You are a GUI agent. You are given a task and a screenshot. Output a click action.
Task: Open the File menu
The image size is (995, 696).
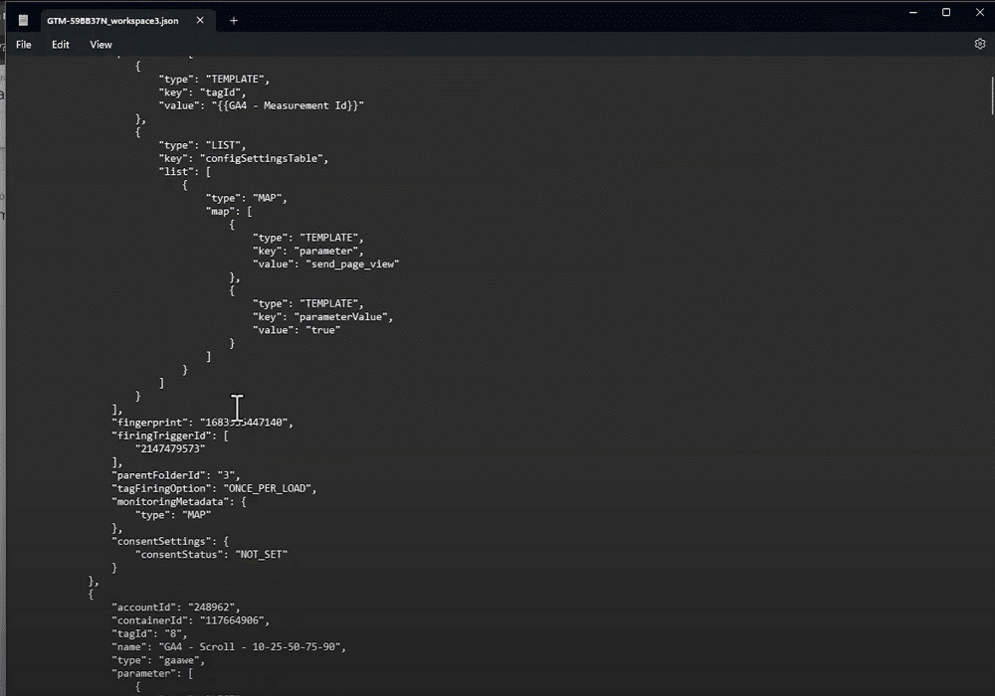(x=23, y=44)
